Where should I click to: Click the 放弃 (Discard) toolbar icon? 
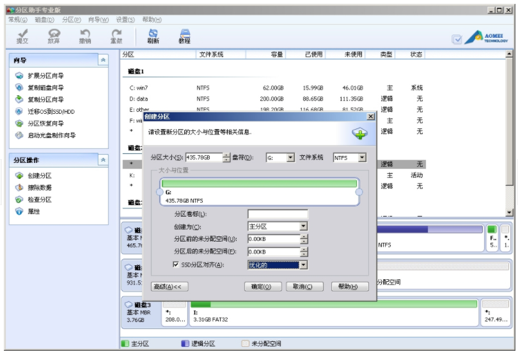(x=54, y=36)
